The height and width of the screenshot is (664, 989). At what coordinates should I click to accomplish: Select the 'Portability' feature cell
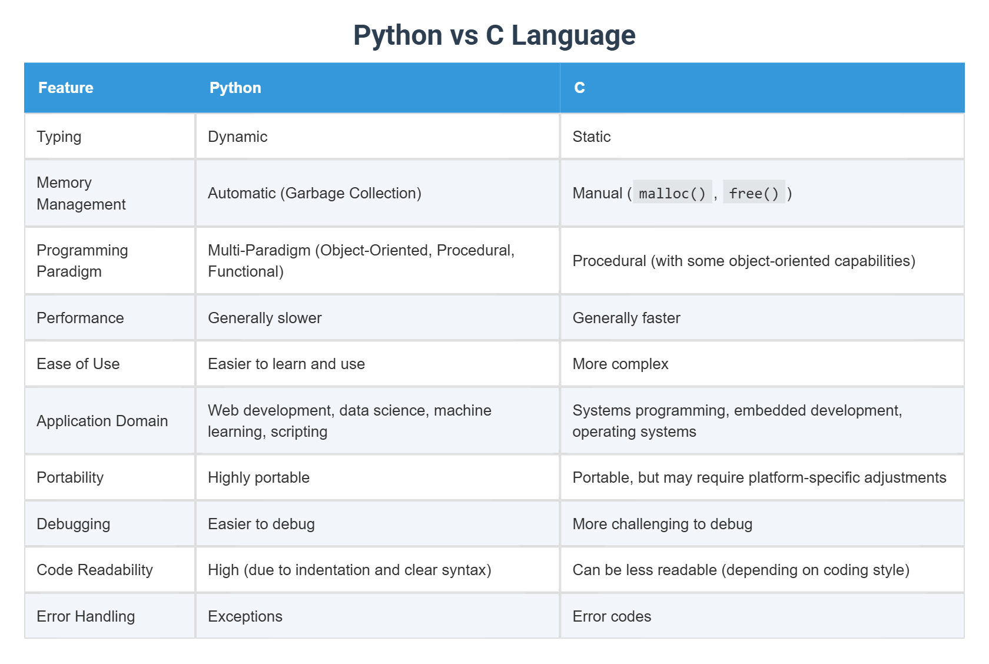click(x=109, y=477)
